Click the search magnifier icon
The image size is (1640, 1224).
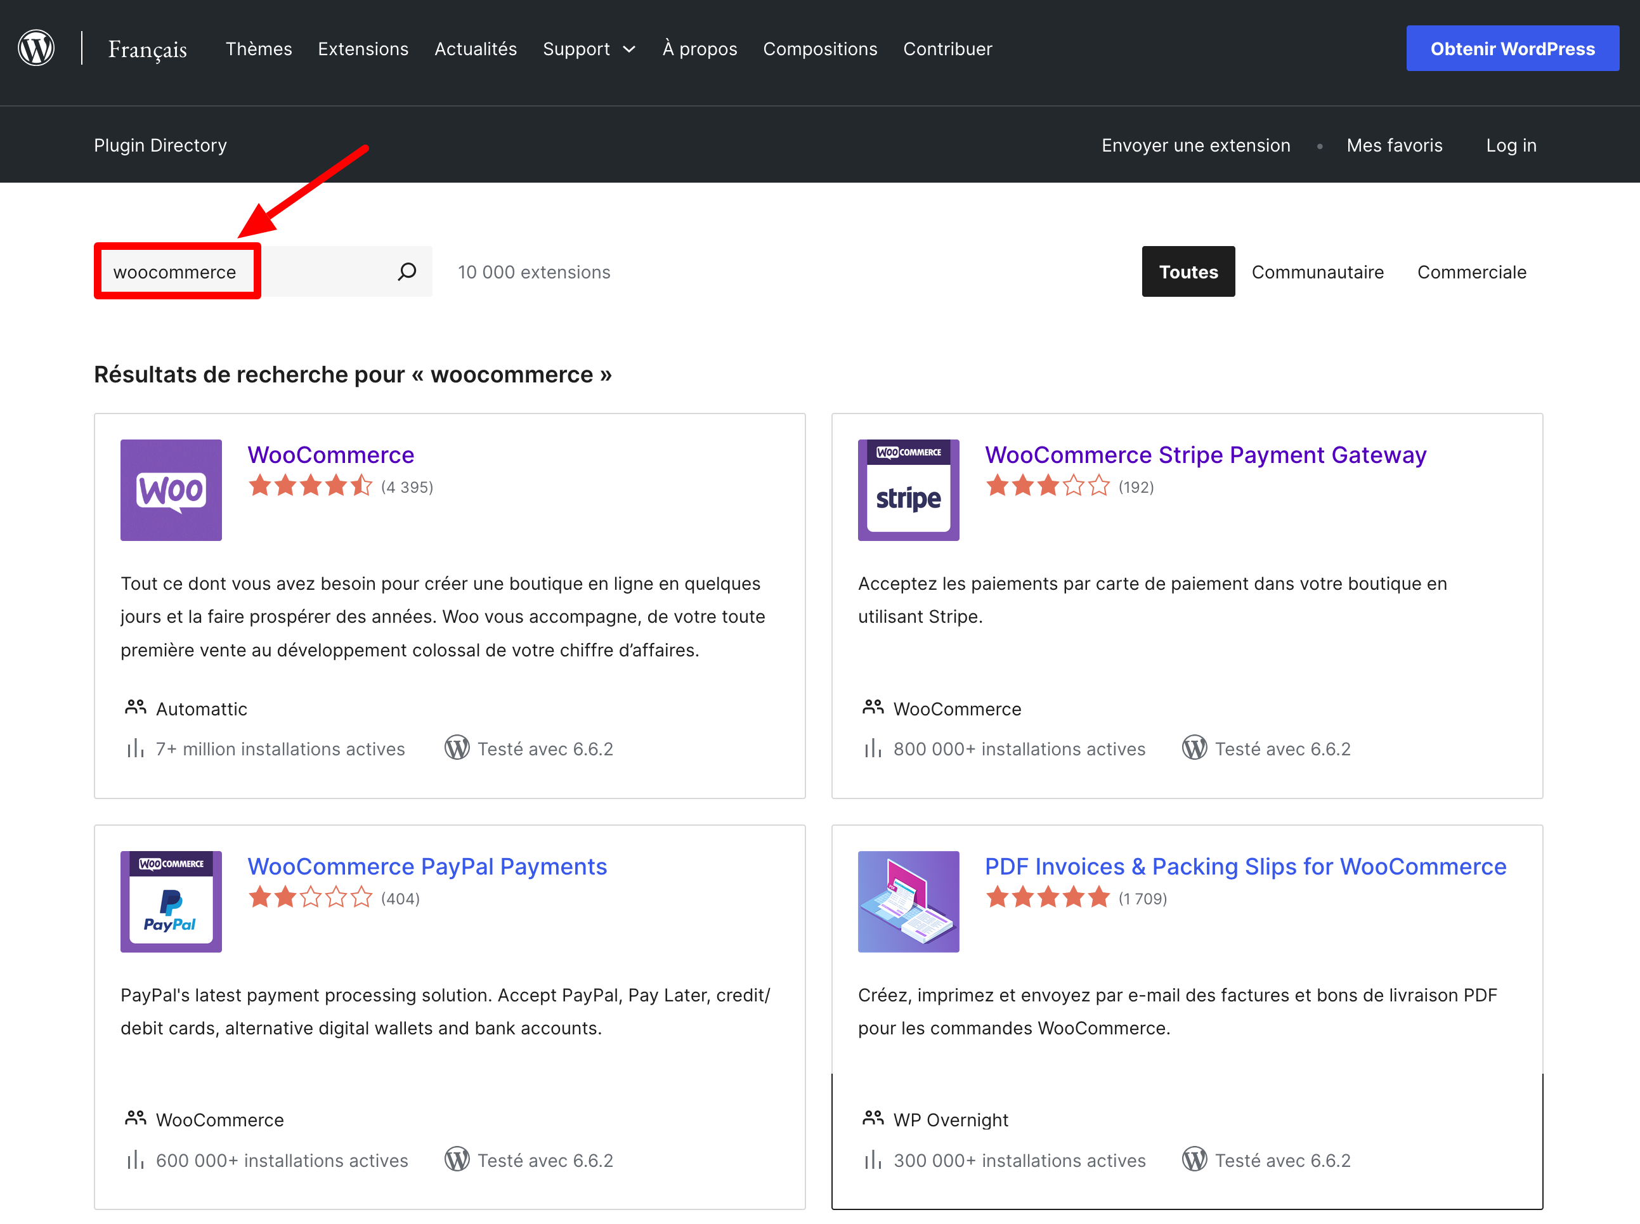click(407, 272)
